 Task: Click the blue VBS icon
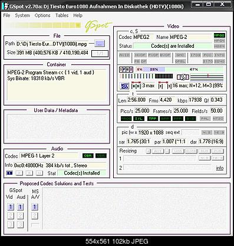point(124,86)
